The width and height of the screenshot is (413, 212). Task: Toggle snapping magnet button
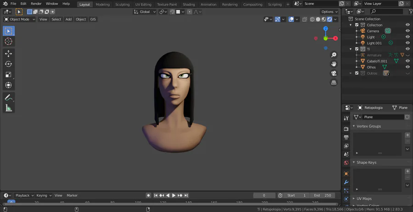(x=172, y=12)
